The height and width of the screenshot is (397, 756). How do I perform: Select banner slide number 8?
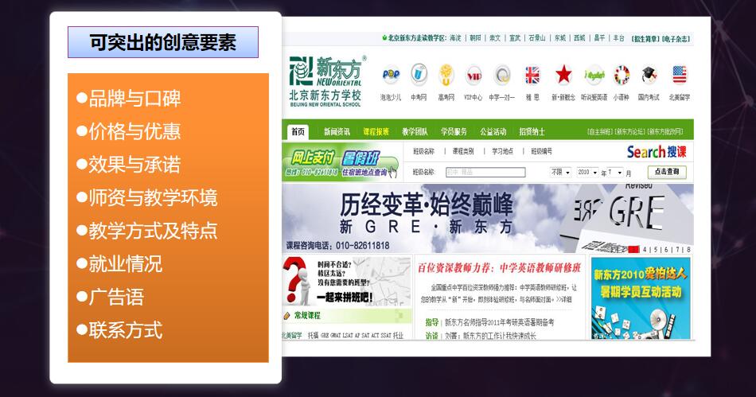(x=688, y=250)
